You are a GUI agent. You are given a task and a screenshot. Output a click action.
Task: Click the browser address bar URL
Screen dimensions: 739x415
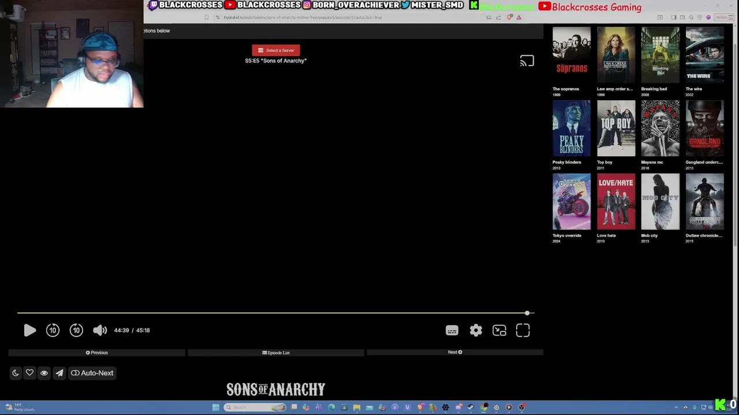pos(303,17)
